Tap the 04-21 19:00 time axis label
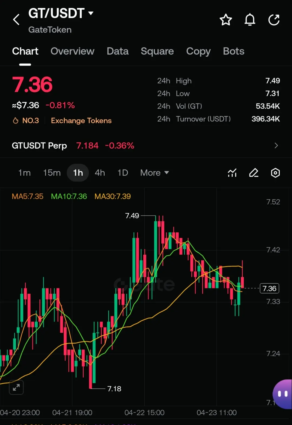 click(72, 413)
